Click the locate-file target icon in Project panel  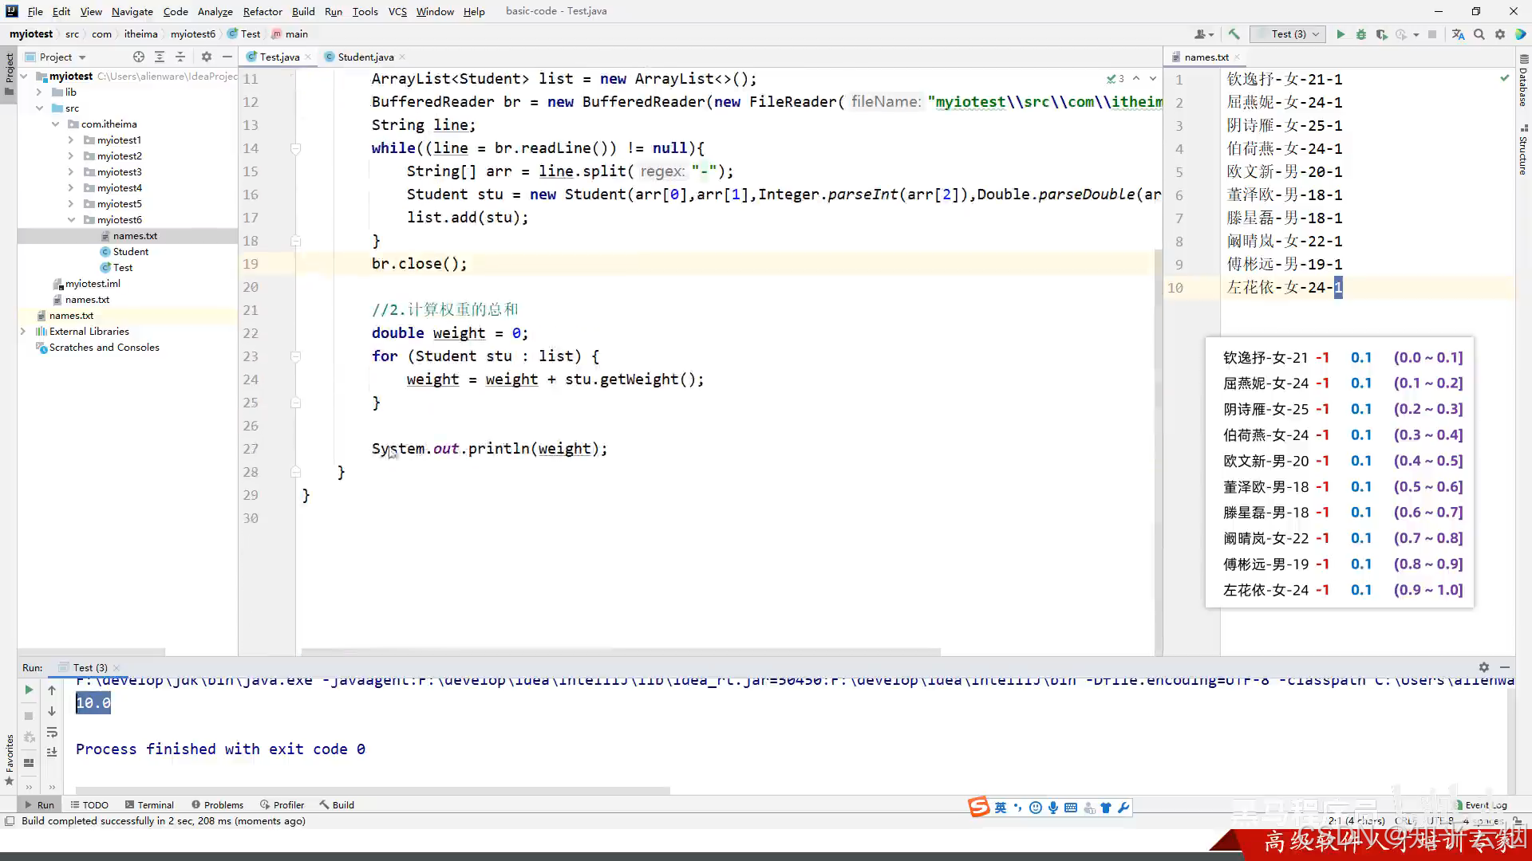point(139,57)
